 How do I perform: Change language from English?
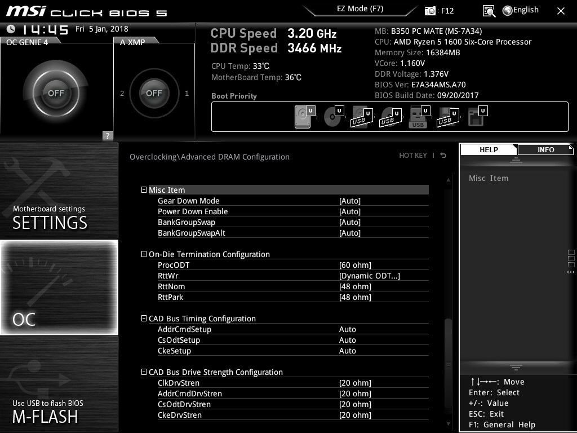pyautogui.click(x=526, y=10)
